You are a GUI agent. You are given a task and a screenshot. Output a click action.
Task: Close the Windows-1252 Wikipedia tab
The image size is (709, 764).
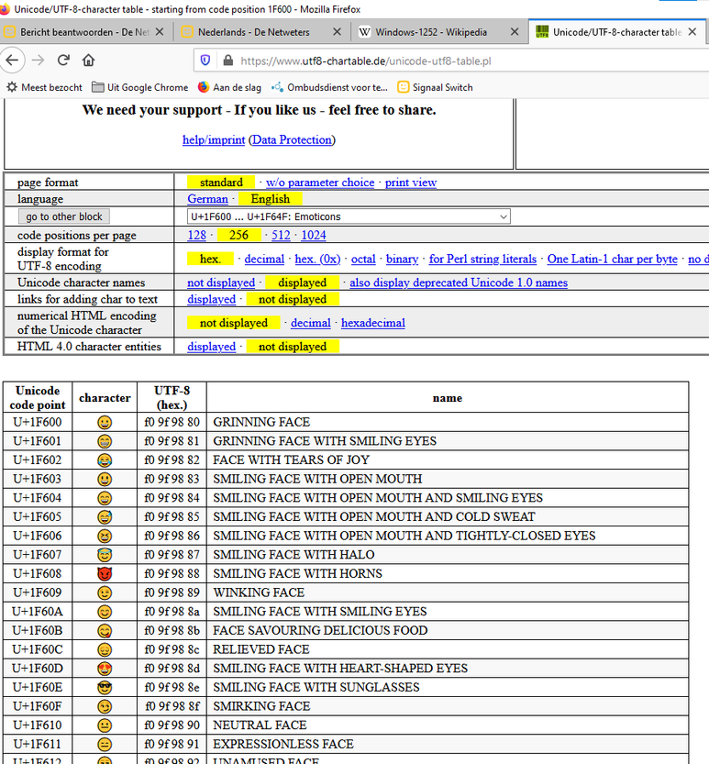(514, 32)
